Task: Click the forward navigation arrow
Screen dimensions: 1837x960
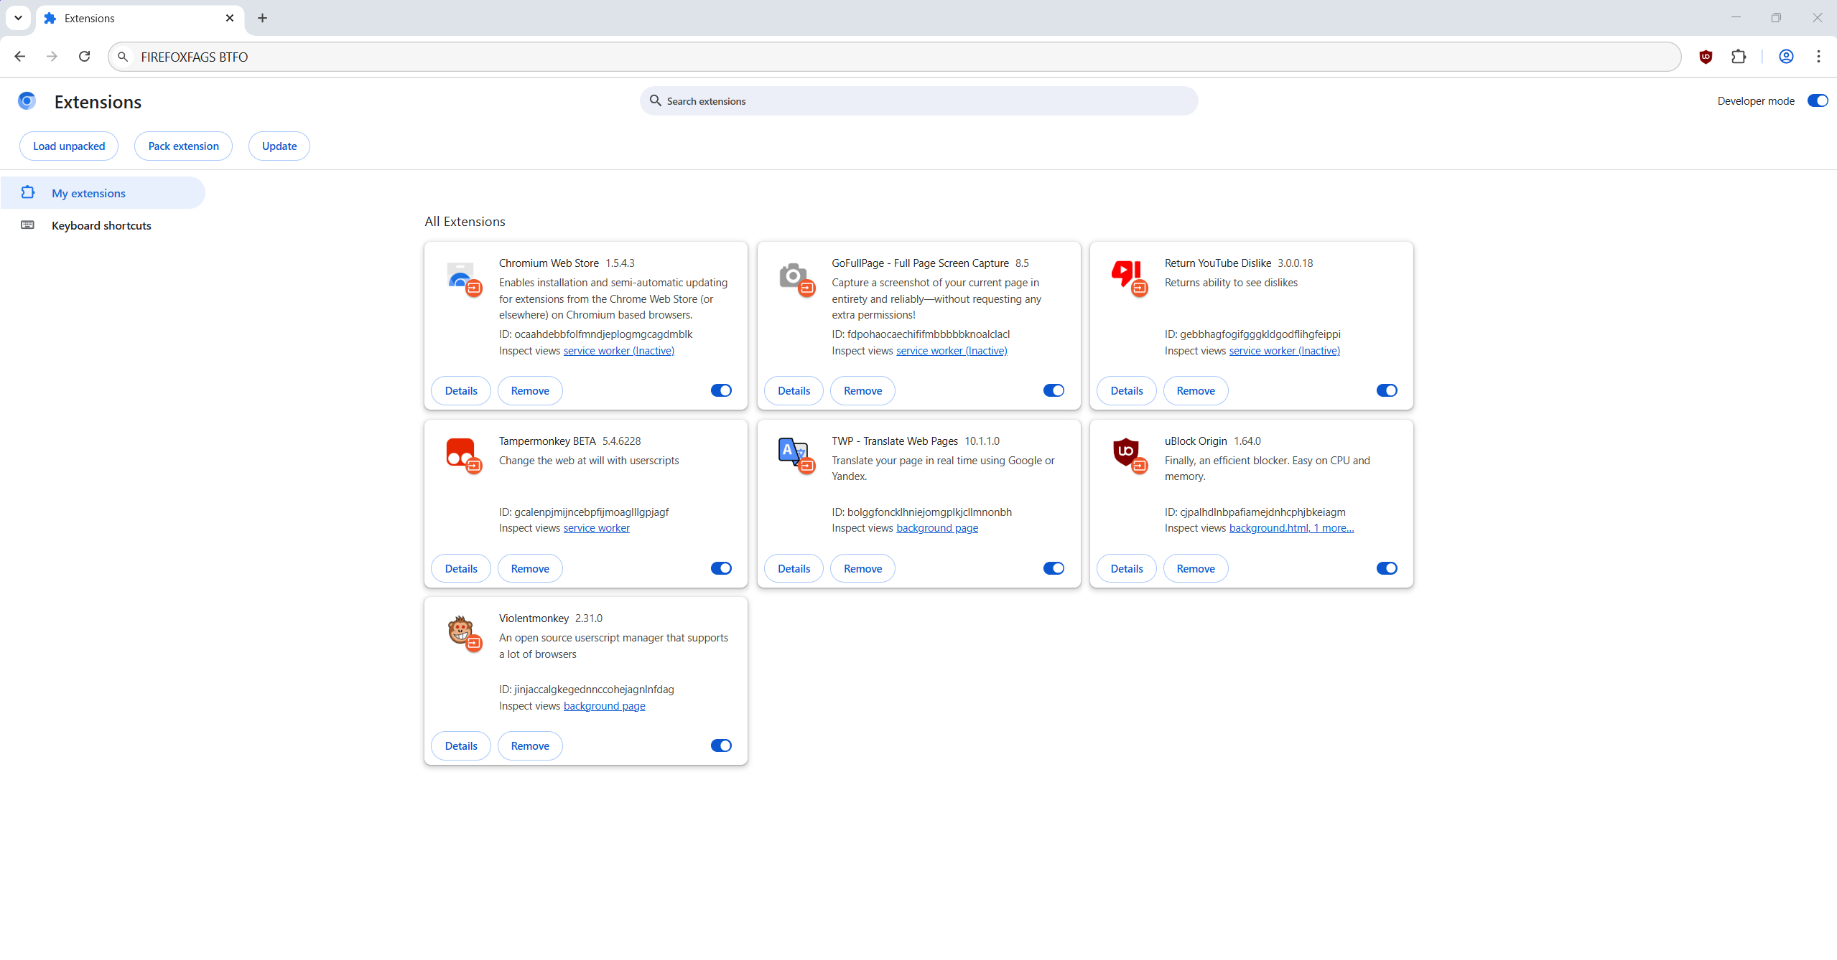Action: pos(52,57)
